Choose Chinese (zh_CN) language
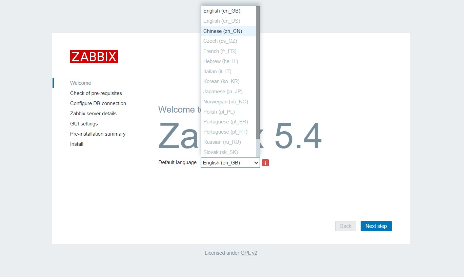 (x=228, y=31)
